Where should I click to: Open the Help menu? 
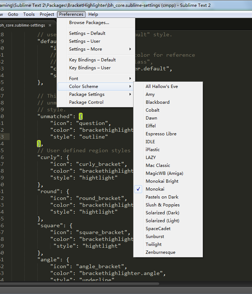click(x=93, y=14)
